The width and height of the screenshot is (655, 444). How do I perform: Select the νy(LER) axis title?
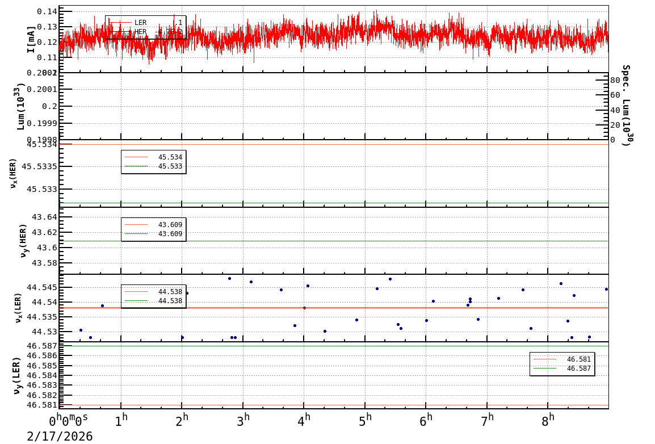coord(16,375)
